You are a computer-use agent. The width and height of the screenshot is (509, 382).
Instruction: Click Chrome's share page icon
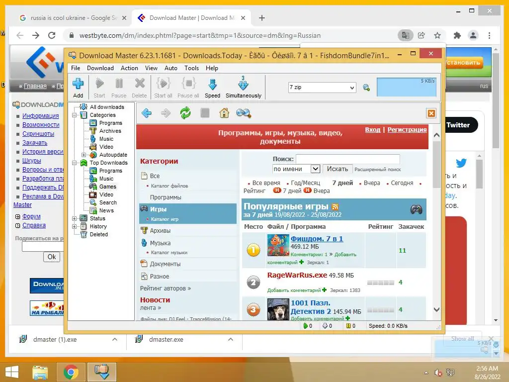422,35
